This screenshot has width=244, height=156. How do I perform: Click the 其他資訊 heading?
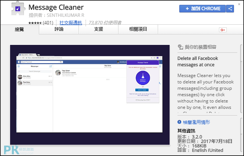[186, 131]
